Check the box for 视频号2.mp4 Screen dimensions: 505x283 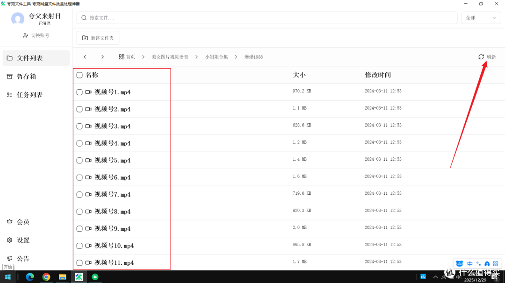click(79, 109)
